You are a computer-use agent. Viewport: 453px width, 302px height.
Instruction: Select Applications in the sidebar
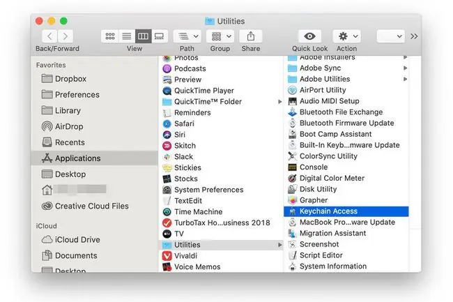pyautogui.click(x=94, y=158)
